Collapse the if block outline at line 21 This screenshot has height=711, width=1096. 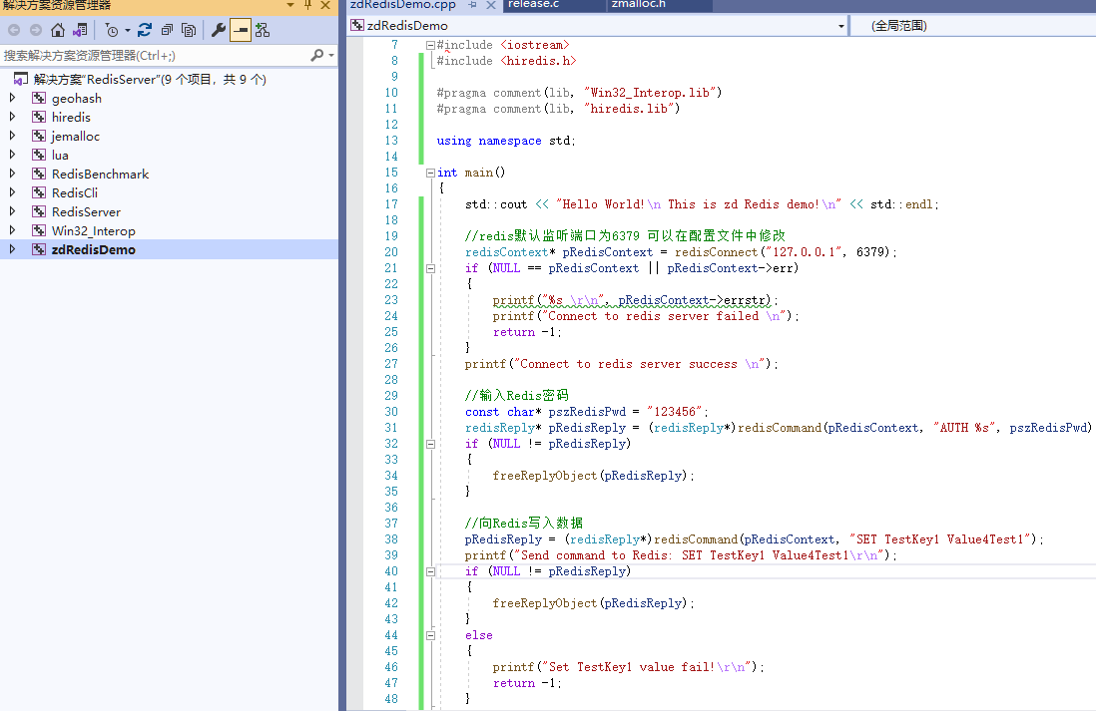pos(430,268)
